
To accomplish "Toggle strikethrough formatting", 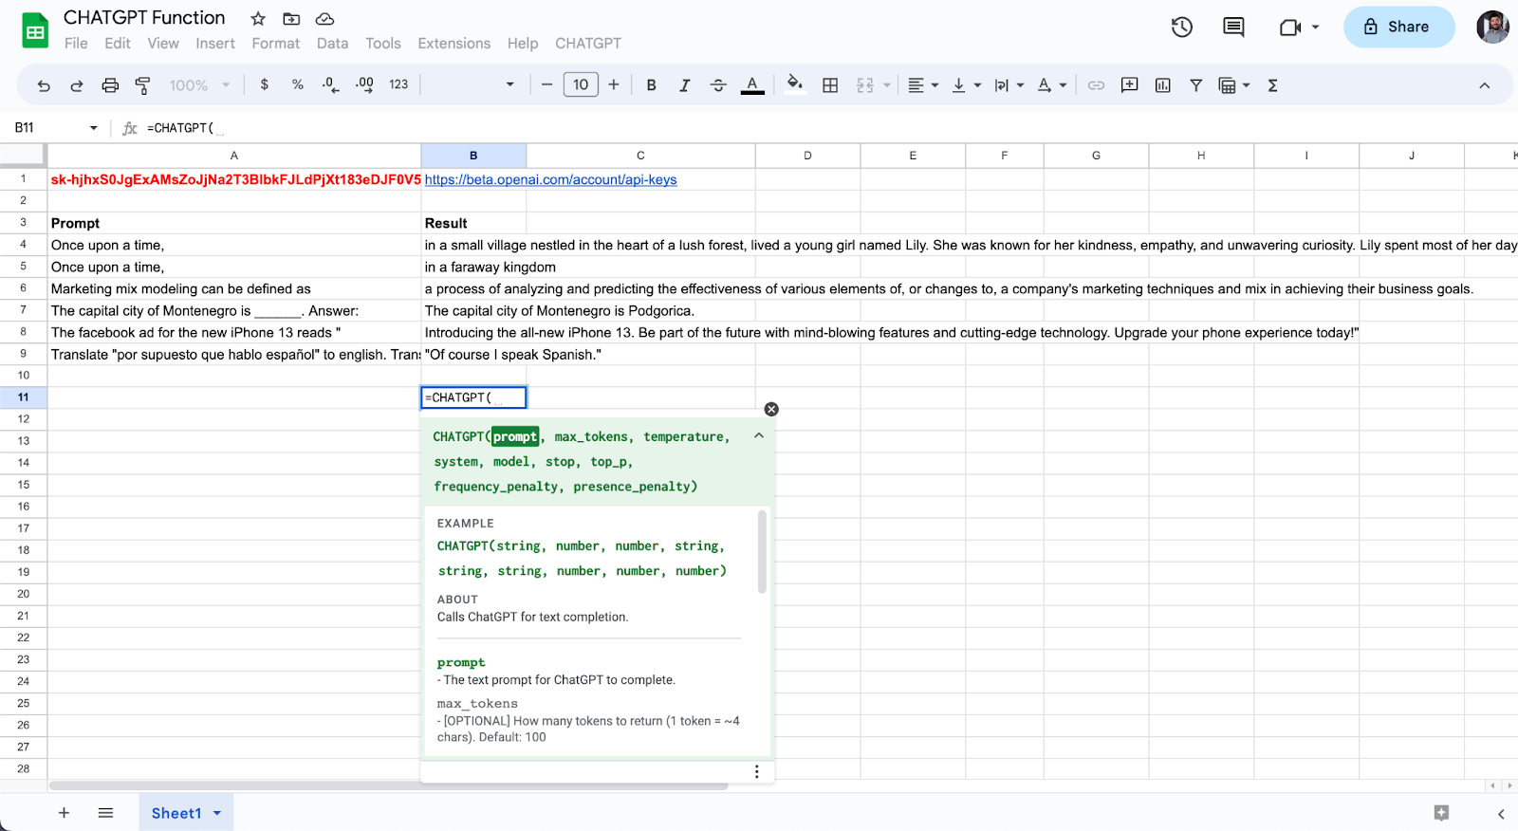I will click(x=718, y=84).
